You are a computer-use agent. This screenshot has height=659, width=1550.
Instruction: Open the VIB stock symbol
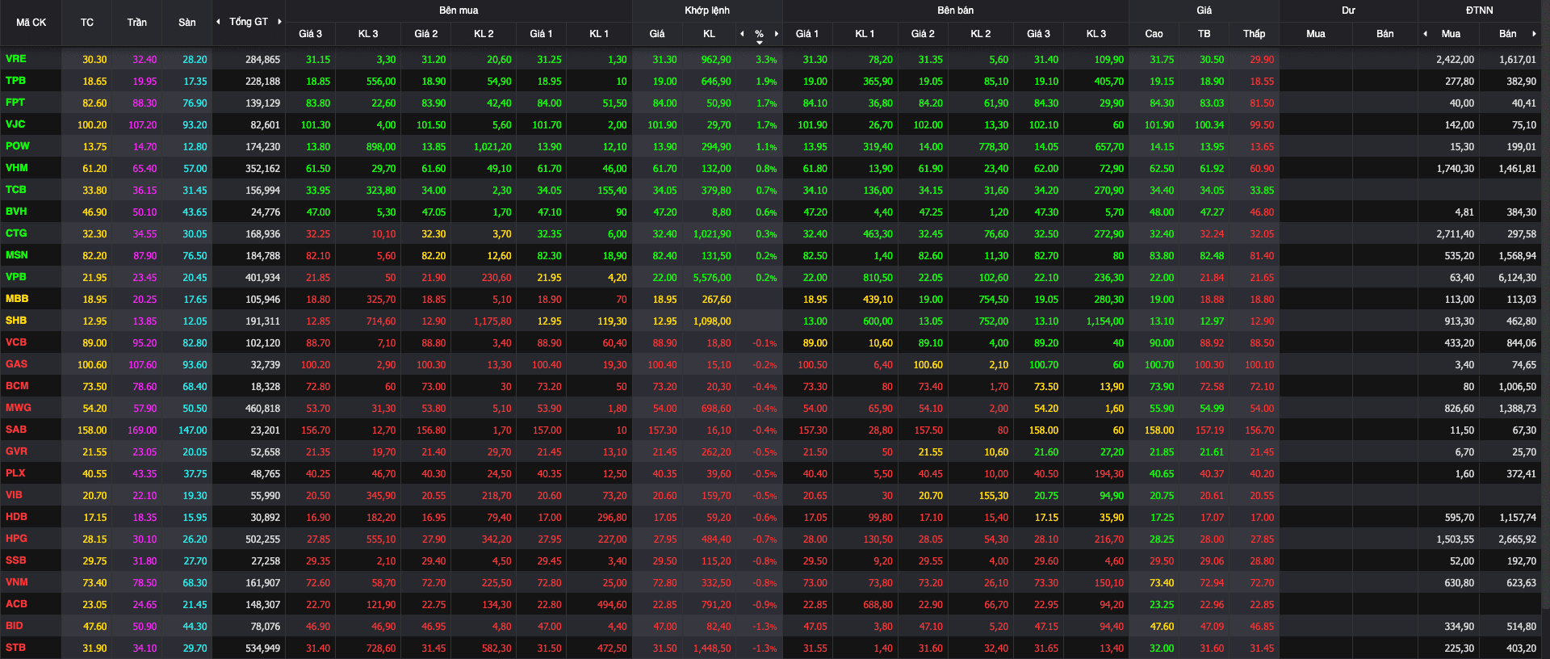tap(14, 495)
